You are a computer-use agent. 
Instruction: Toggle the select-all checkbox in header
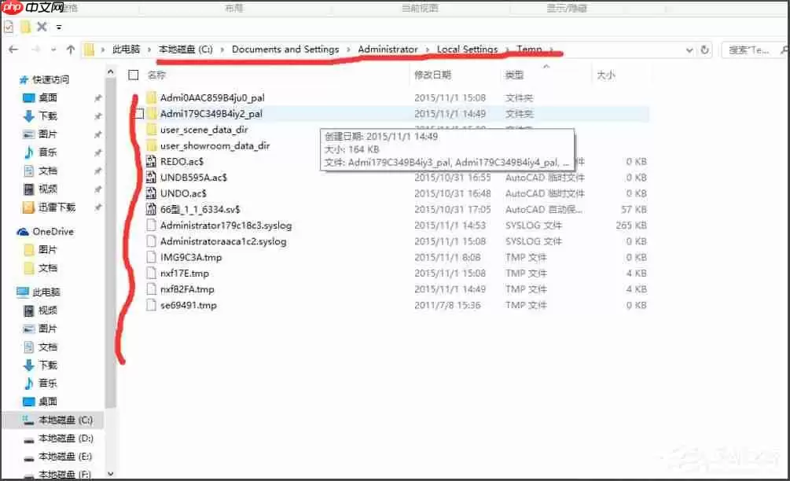coord(134,75)
